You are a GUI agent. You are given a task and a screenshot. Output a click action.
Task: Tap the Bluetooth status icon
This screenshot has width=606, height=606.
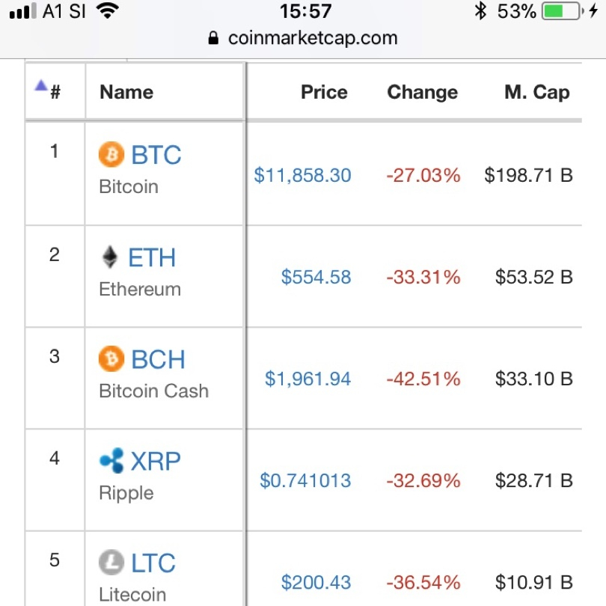point(480,10)
